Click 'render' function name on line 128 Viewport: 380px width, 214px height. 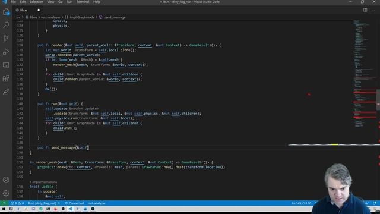coord(57,45)
